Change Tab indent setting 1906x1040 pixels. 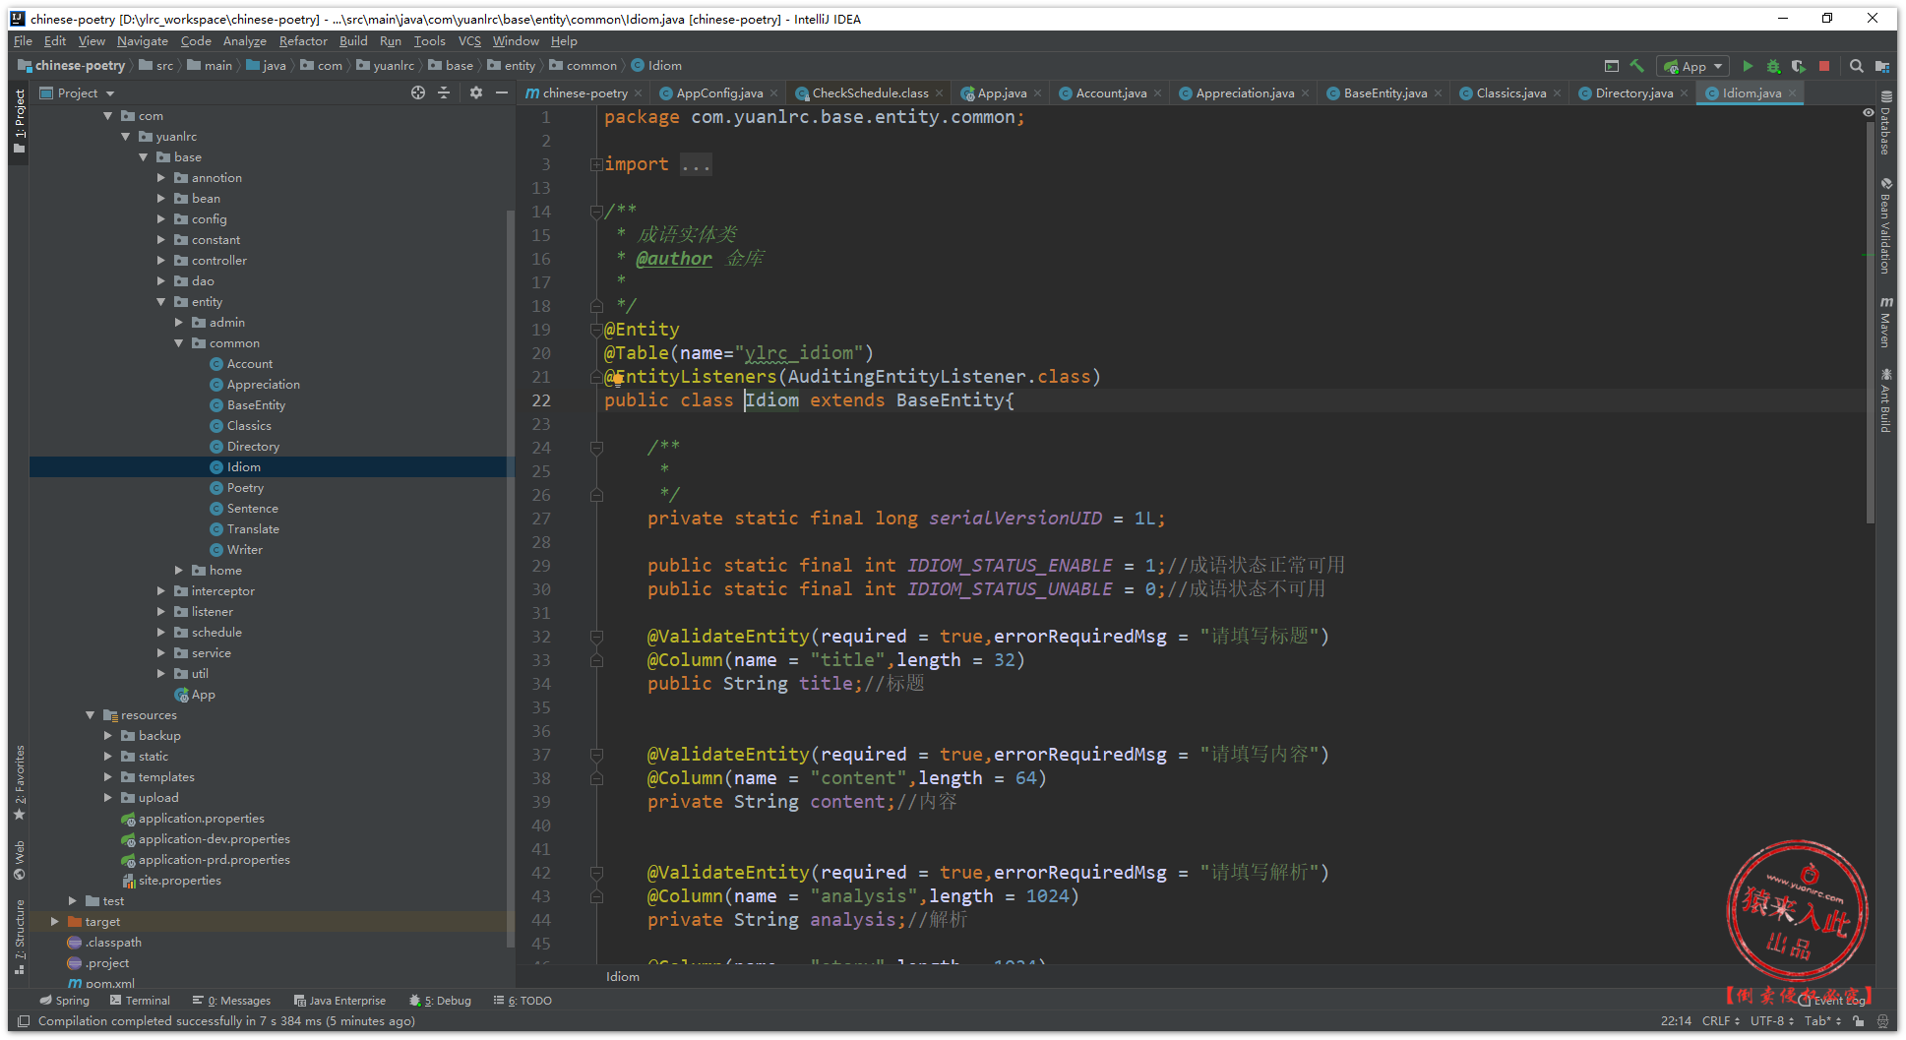(1822, 1021)
